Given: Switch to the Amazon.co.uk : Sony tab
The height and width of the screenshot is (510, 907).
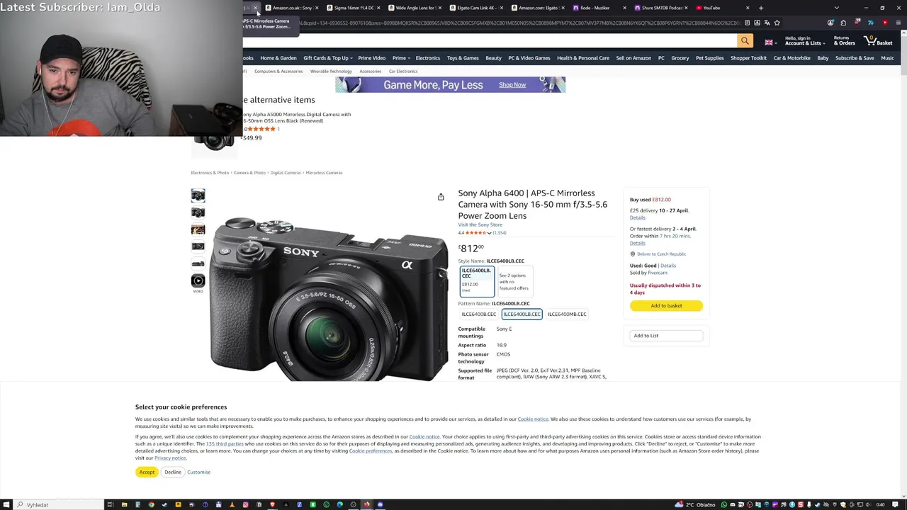Looking at the screenshot, I should click(x=292, y=8).
